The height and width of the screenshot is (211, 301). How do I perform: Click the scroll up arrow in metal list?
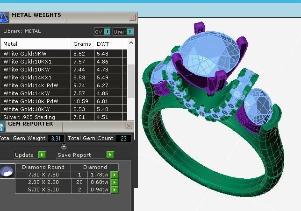pos(131,43)
